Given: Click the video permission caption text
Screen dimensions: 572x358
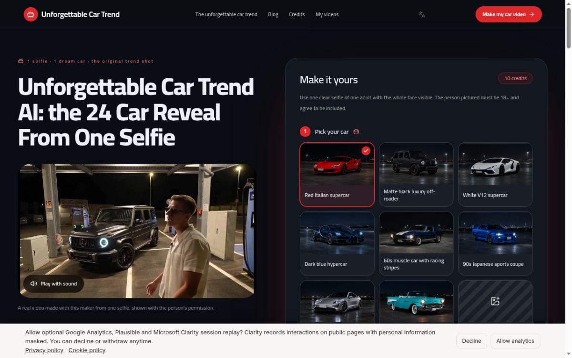Looking at the screenshot, I should (x=116, y=308).
